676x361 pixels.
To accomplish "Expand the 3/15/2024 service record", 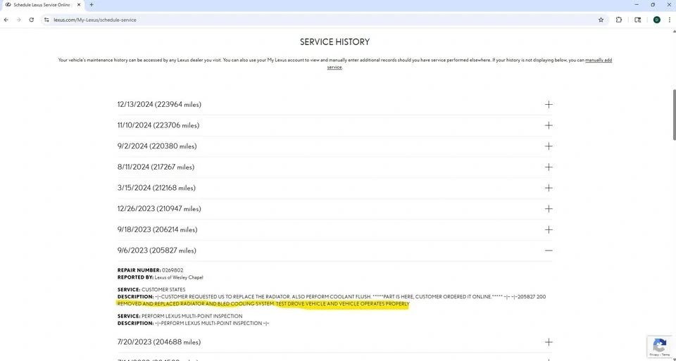I will point(549,188).
